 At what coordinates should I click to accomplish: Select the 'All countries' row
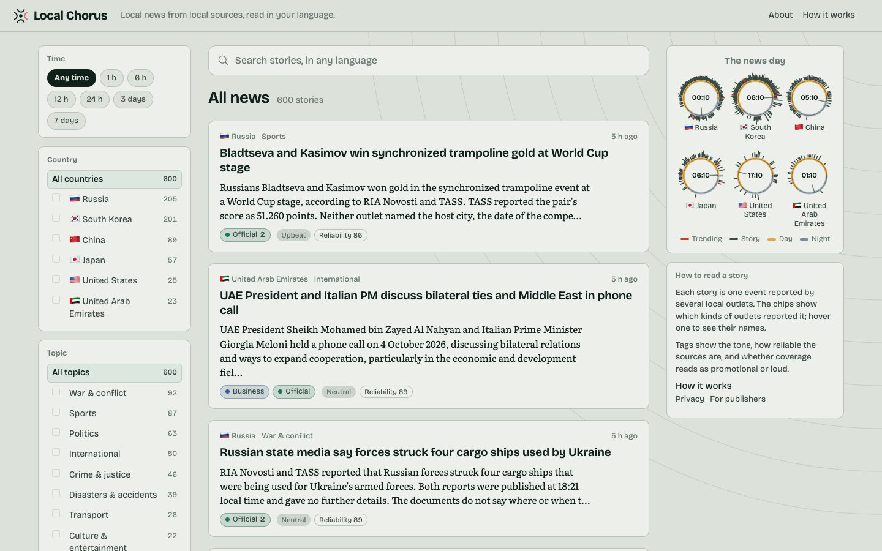coord(115,179)
